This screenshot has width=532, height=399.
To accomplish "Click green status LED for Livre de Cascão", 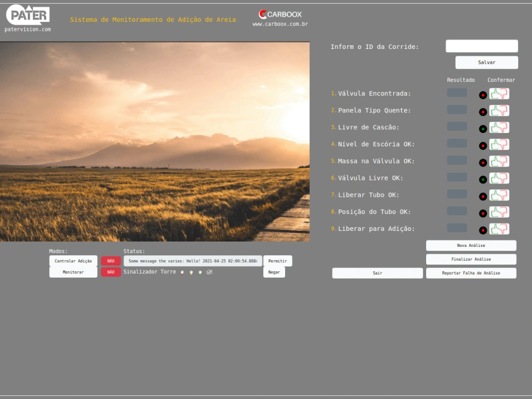I will pyautogui.click(x=483, y=129).
